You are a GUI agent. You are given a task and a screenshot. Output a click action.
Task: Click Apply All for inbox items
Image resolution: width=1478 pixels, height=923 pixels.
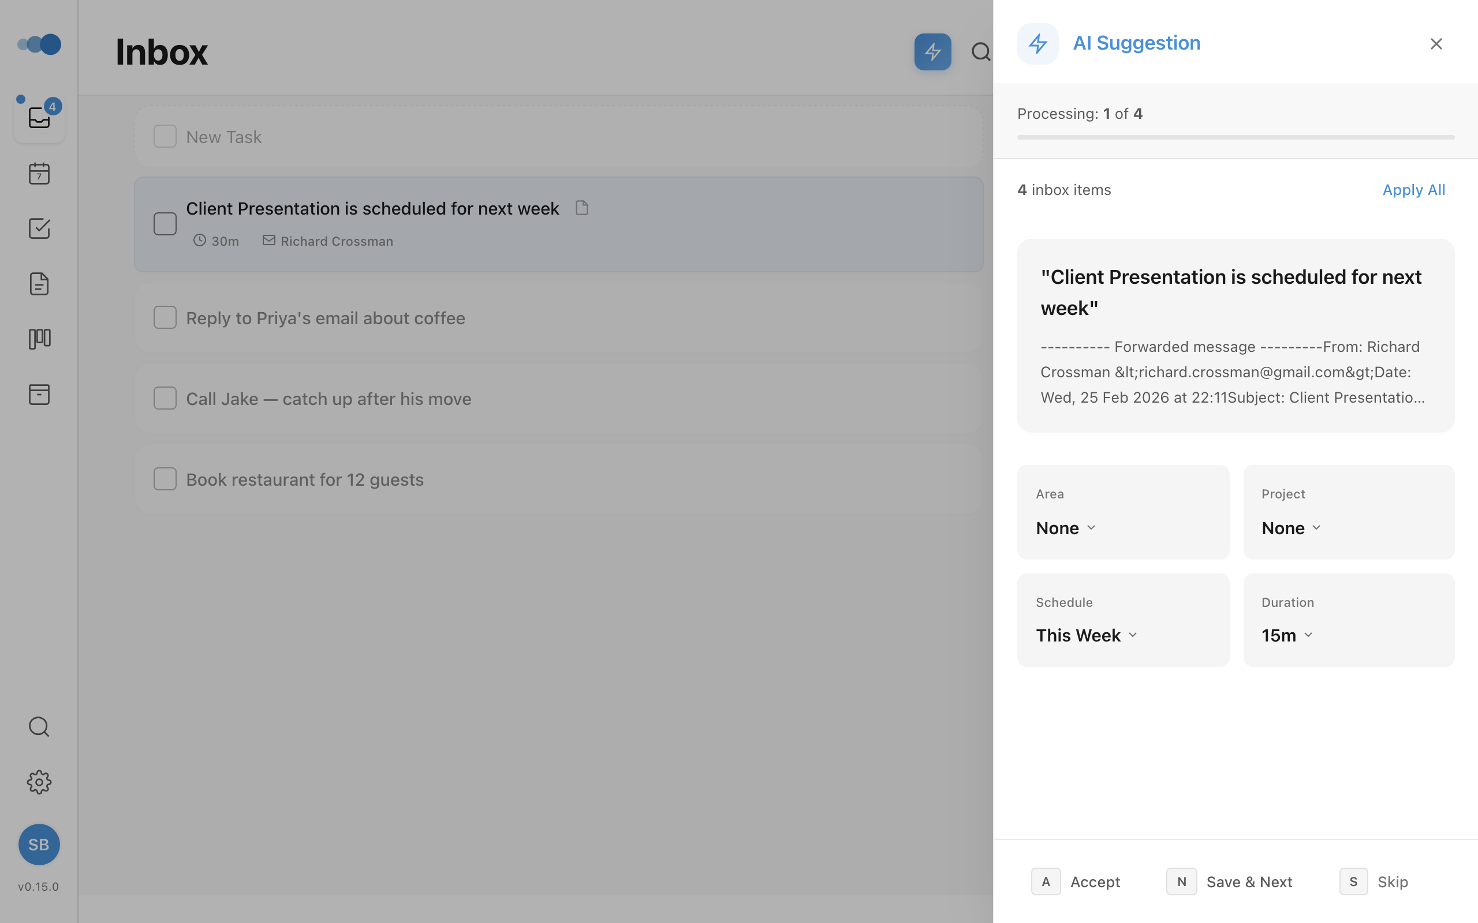(1413, 190)
